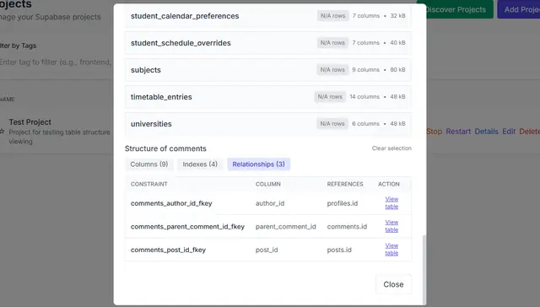Stop the Test Project
Image resolution: width=540 pixels, height=307 pixels.
tap(434, 132)
